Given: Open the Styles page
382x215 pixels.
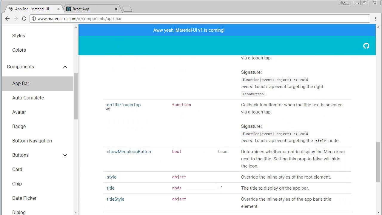Looking at the screenshot, I should (19, 36).
